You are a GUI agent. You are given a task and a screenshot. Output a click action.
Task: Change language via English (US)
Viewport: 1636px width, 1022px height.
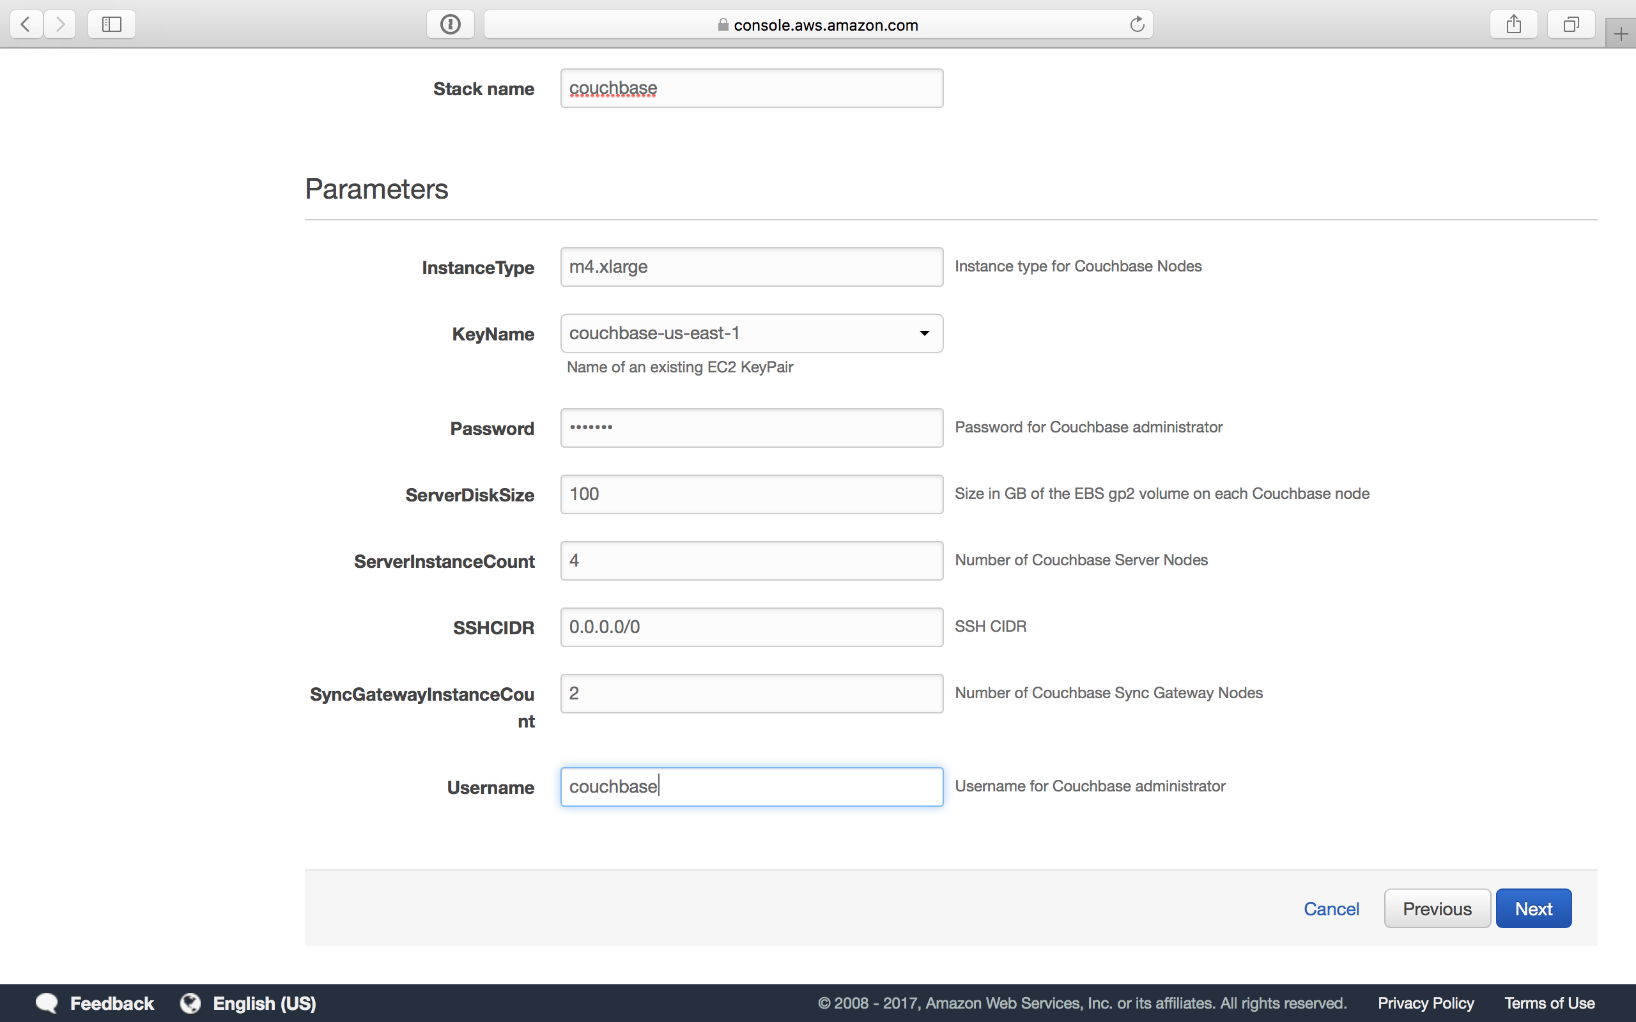click(265, 1003)
